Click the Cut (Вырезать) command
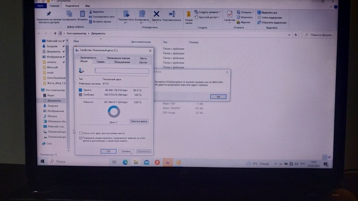The height and width of the screenshot is (201, 358). (x=97, y=12)
